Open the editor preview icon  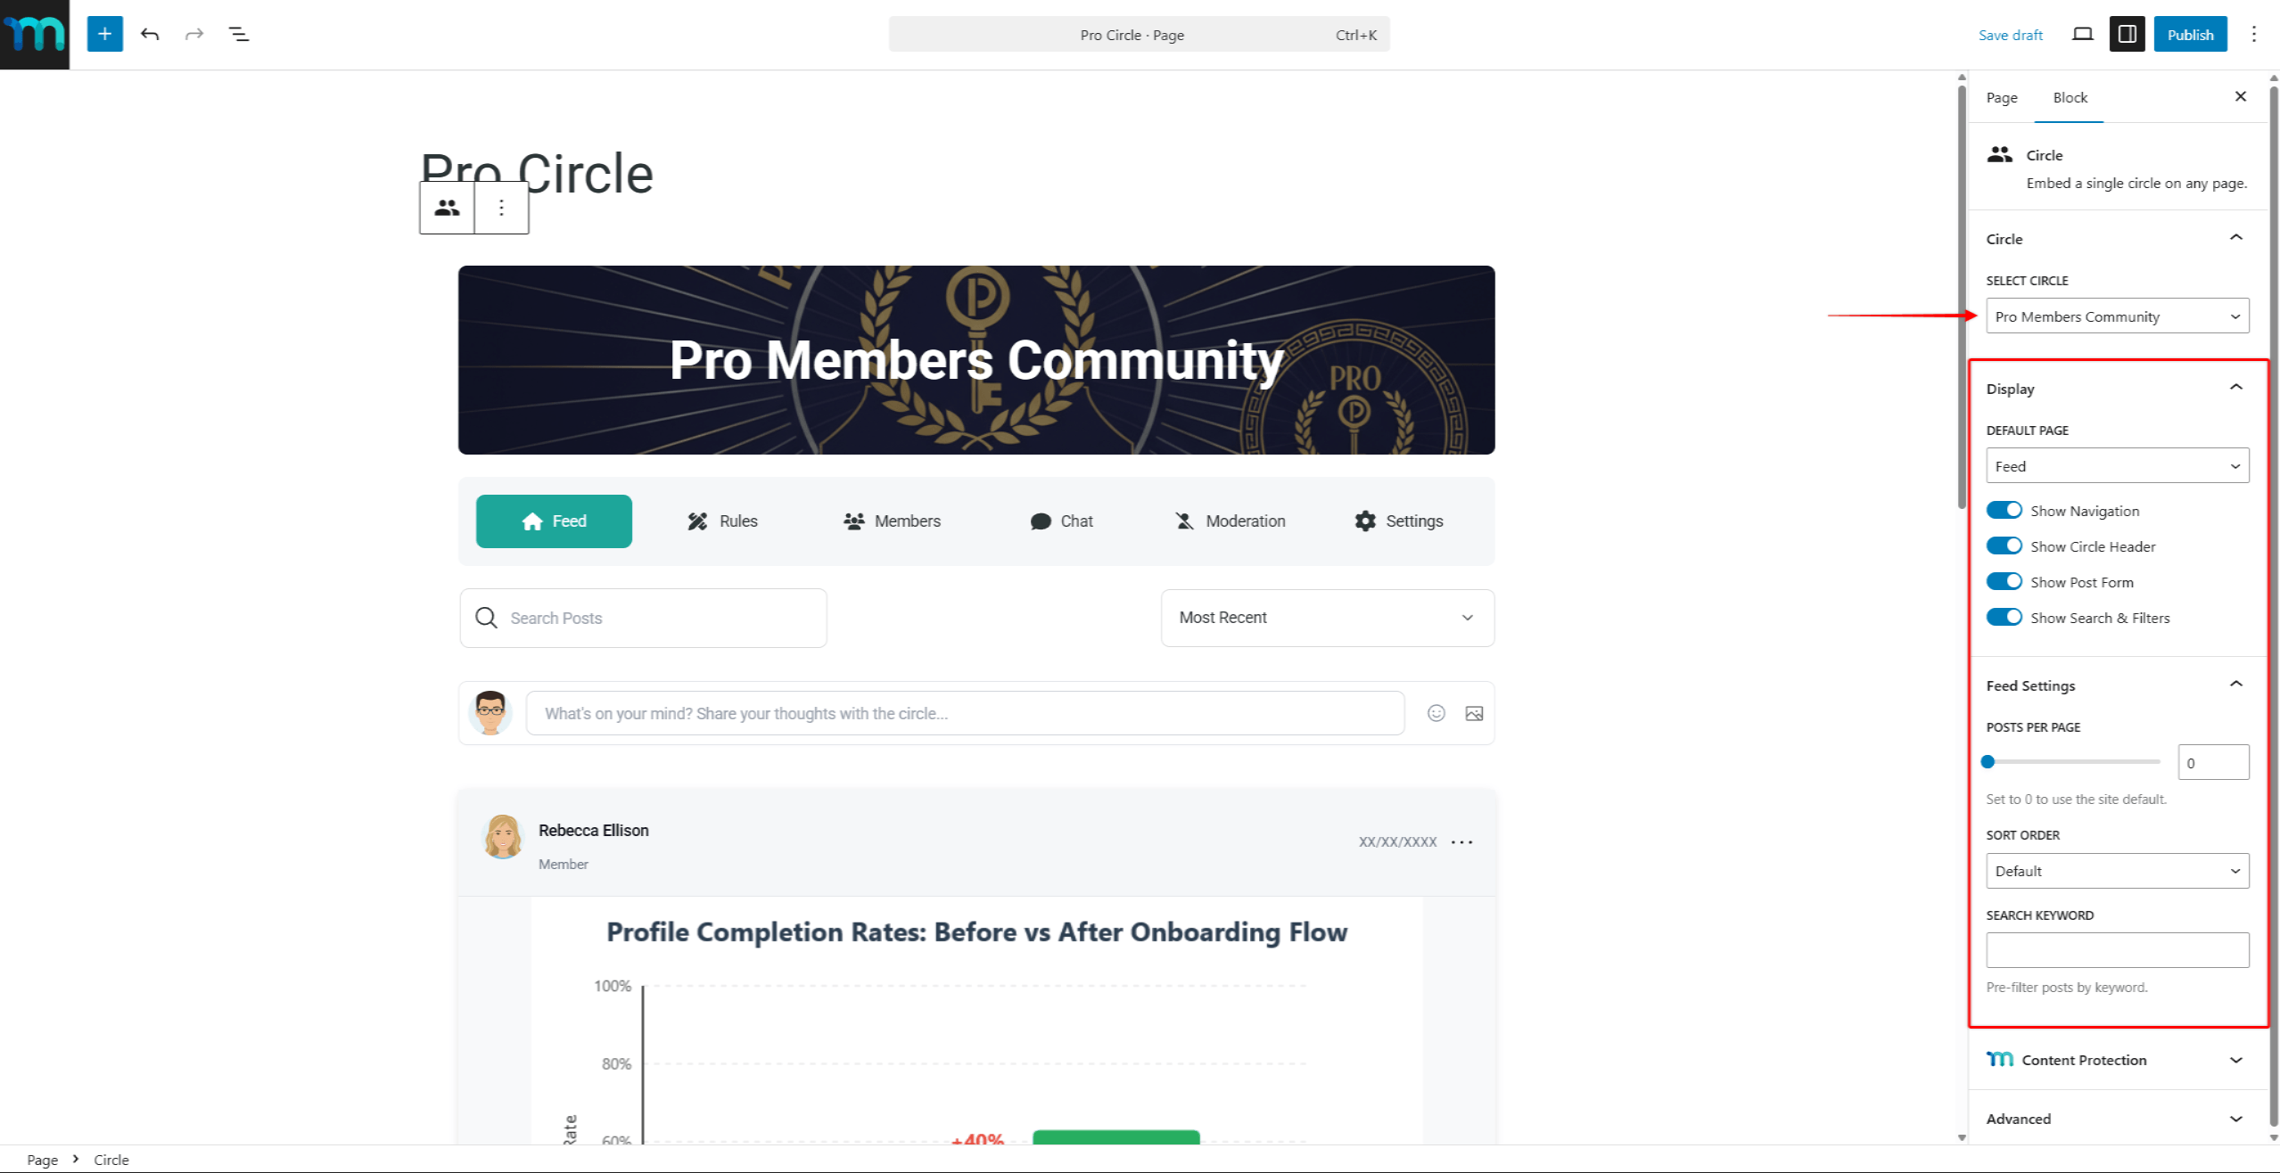coord(2083,34)
